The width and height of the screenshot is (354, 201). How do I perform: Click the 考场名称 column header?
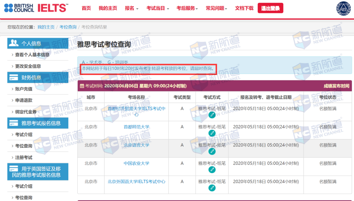(x=137, y=97)
